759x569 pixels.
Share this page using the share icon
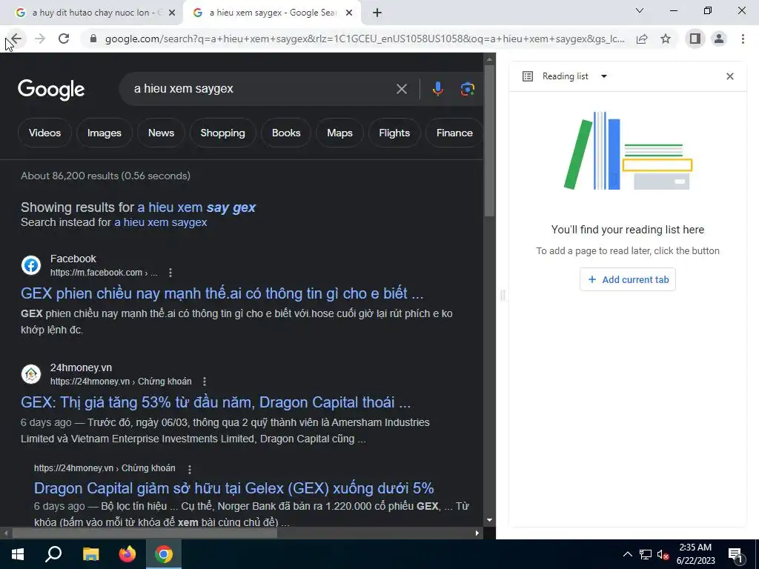[642, 39]
